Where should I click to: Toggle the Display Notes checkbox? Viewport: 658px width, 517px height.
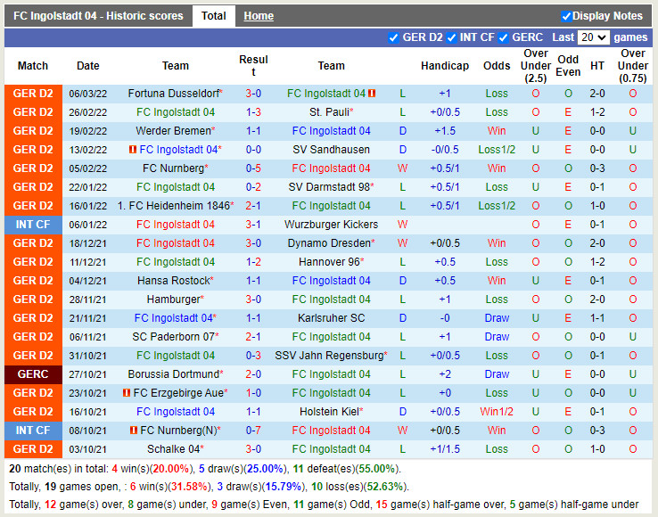[x=566, y=16]
